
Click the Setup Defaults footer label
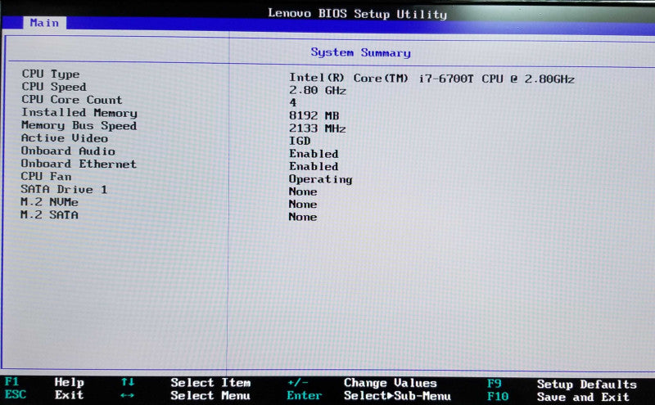(x=587, y=384)
